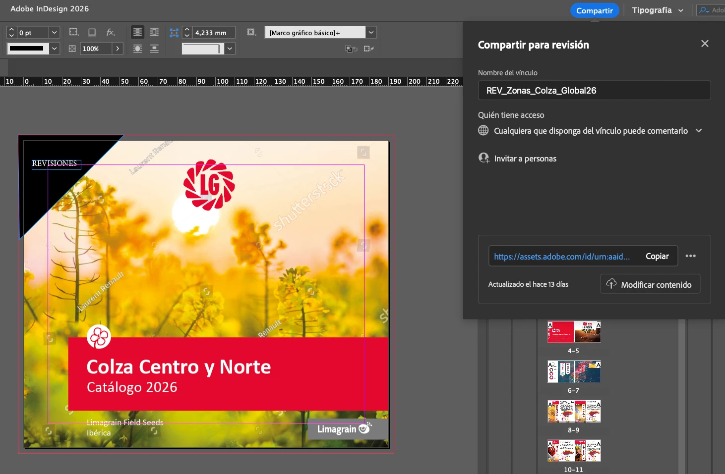
Task: Click the clear style overrides icon
Action: coord(351,49)
